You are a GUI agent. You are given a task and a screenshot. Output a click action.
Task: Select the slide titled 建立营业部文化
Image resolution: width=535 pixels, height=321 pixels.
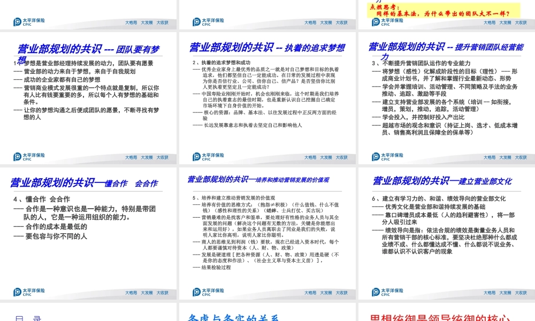point(447,233)
